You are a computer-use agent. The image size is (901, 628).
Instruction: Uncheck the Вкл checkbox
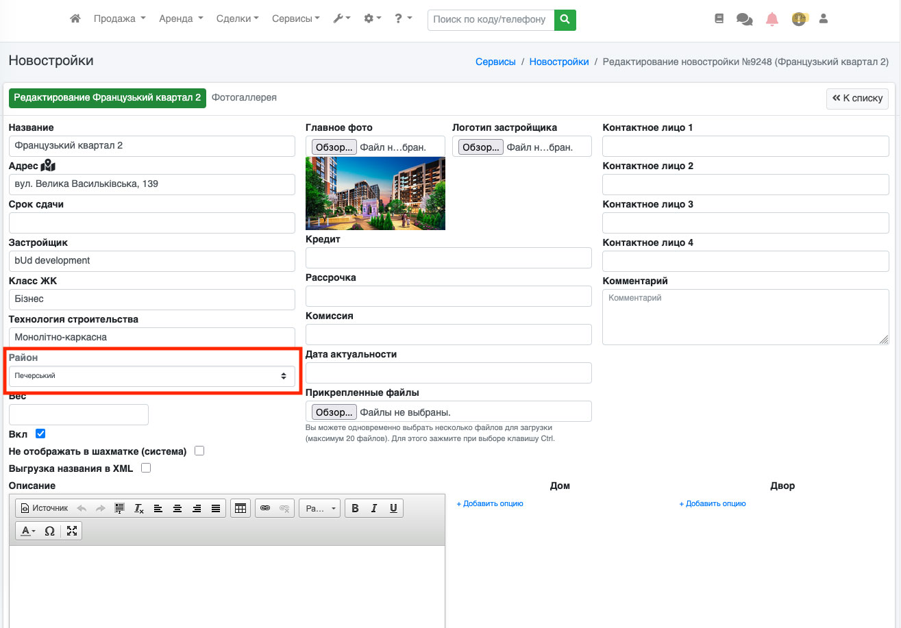click(x=40, y=434)
